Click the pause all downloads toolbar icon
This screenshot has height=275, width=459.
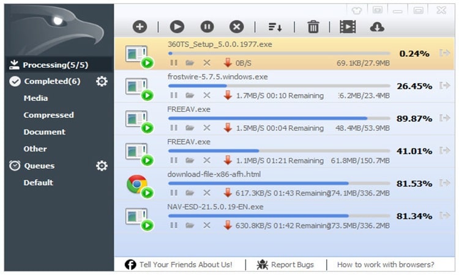click(207, 26)
